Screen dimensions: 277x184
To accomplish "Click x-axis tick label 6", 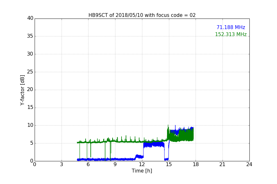I will (88, 165).
